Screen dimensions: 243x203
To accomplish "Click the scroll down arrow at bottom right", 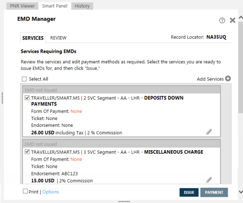I will tap(241, 192).
